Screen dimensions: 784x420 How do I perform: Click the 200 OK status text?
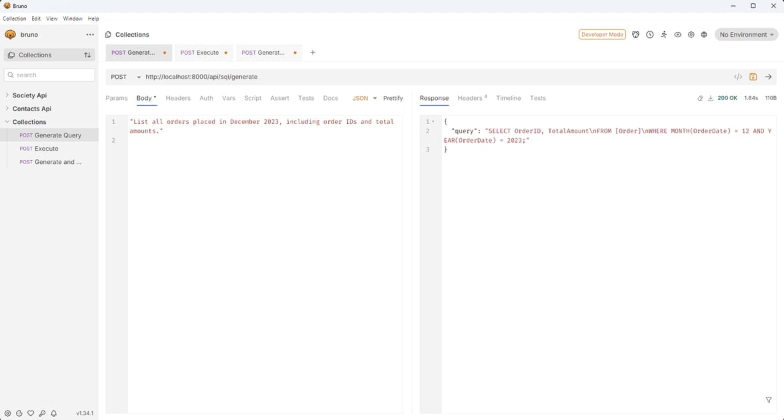(727, 98)
